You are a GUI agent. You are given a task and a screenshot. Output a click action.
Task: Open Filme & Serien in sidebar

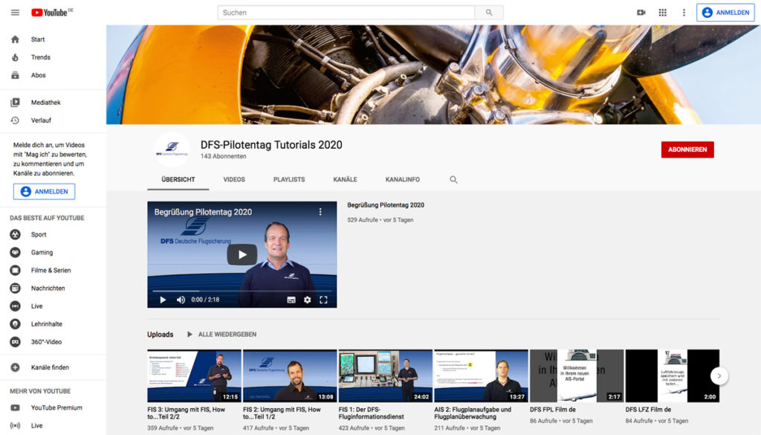[53, 271]
